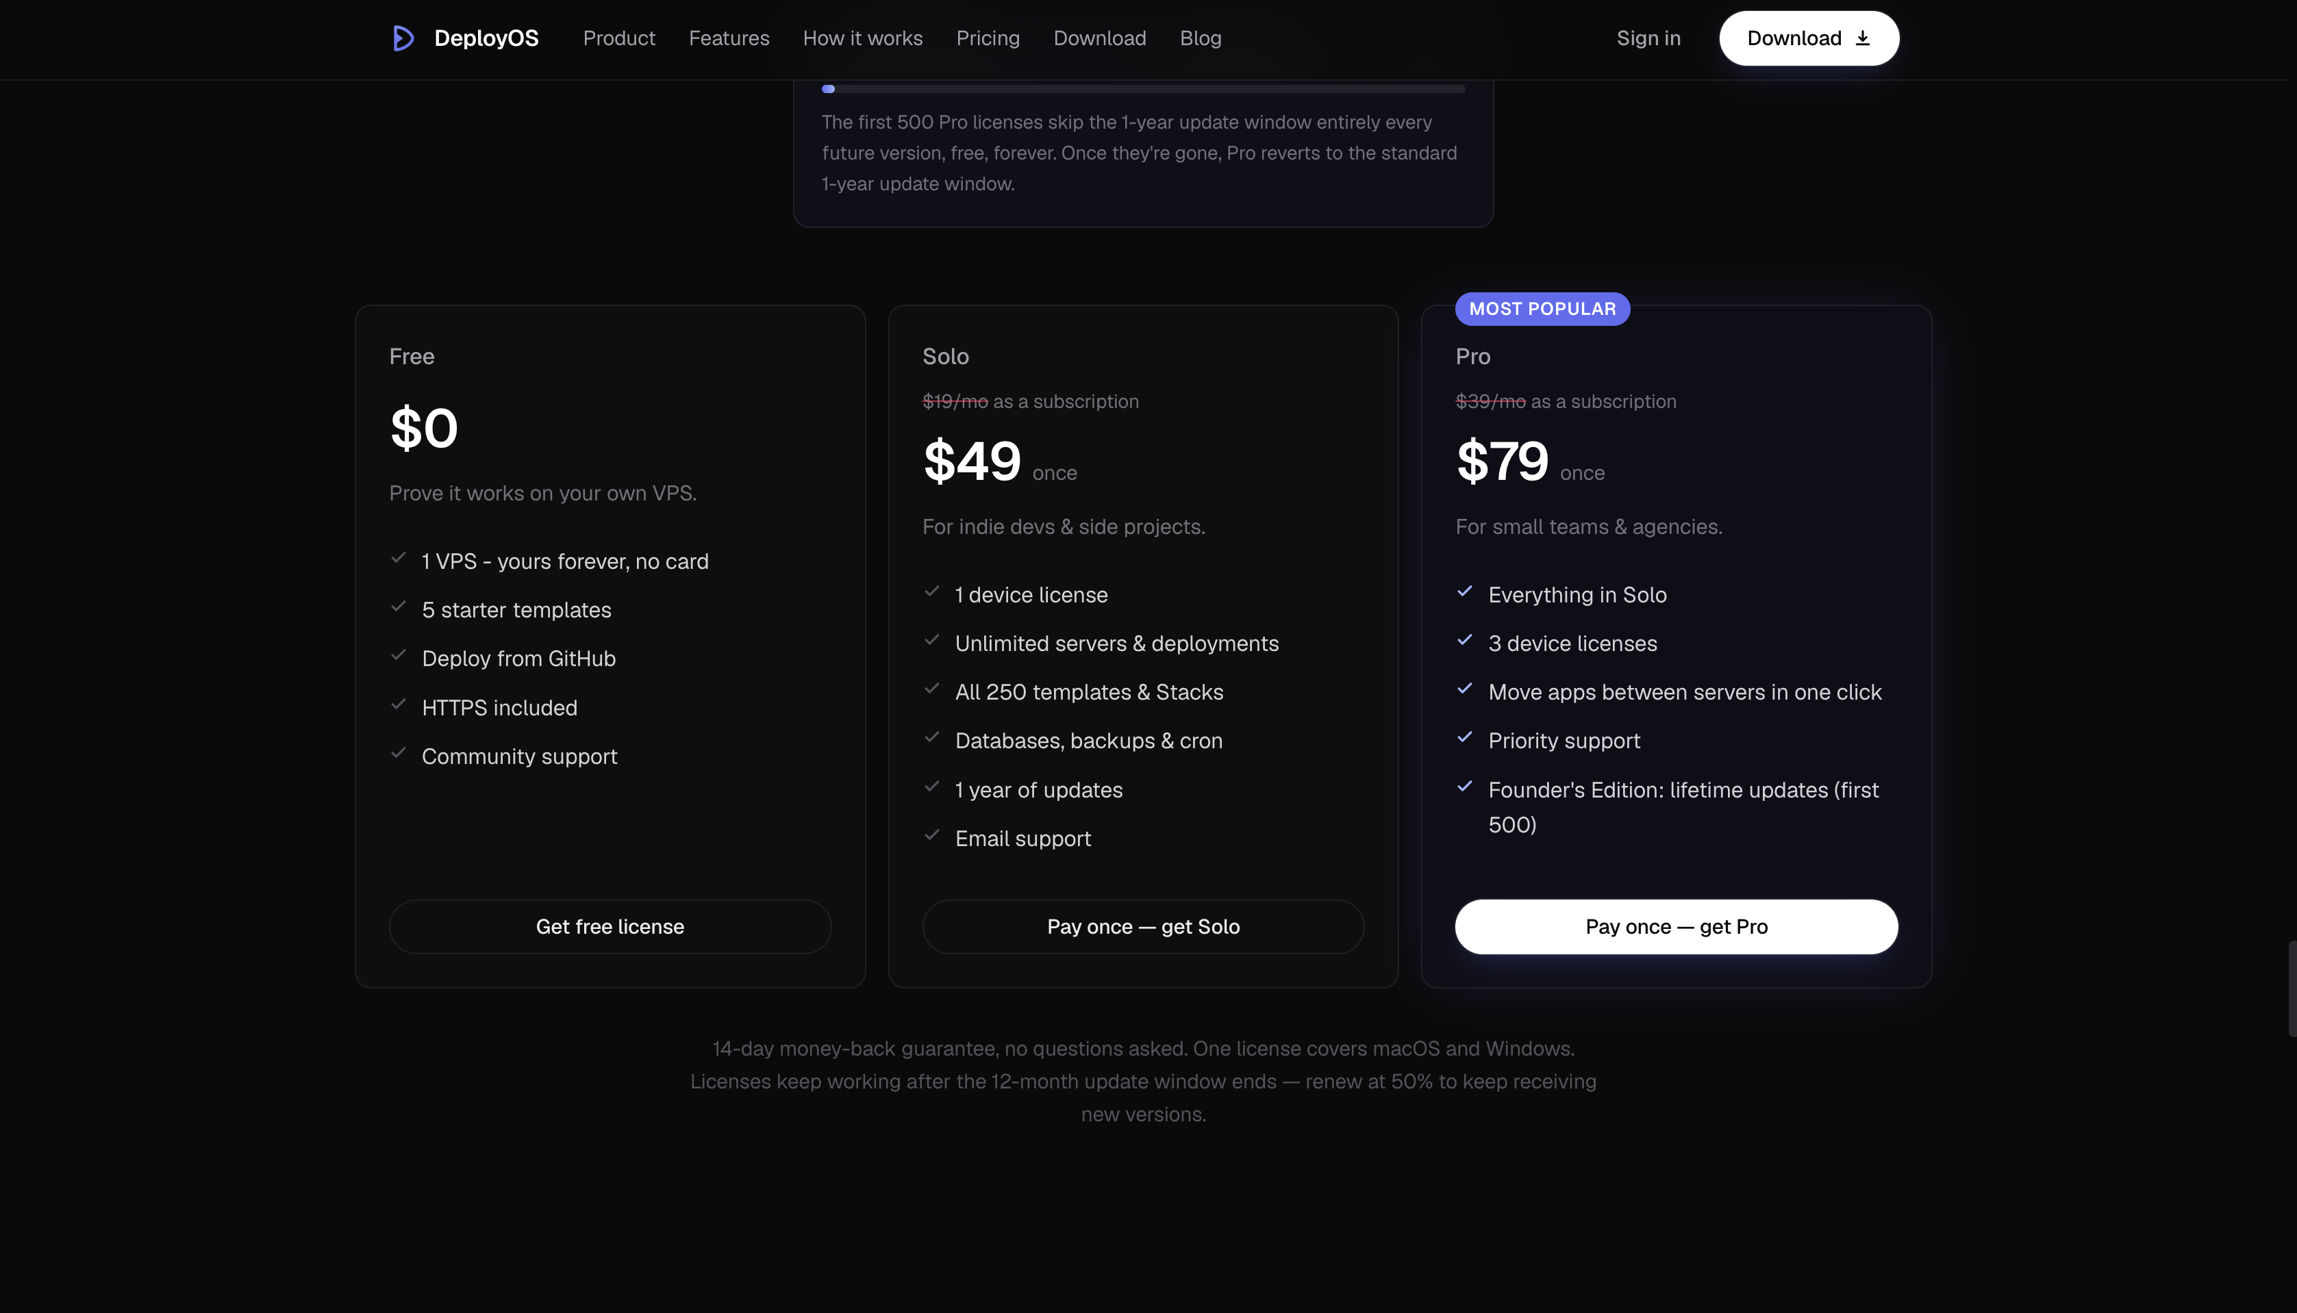Click checkmark icon beside 'HTTPS included'
The height and width of the screenshot is (1313, 2297).
pyautogui.click(x=398, y=704)
